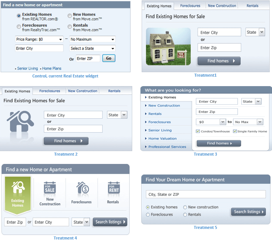
Task: Open the Price Range: $0 dropdown
Action: point(39,39)
